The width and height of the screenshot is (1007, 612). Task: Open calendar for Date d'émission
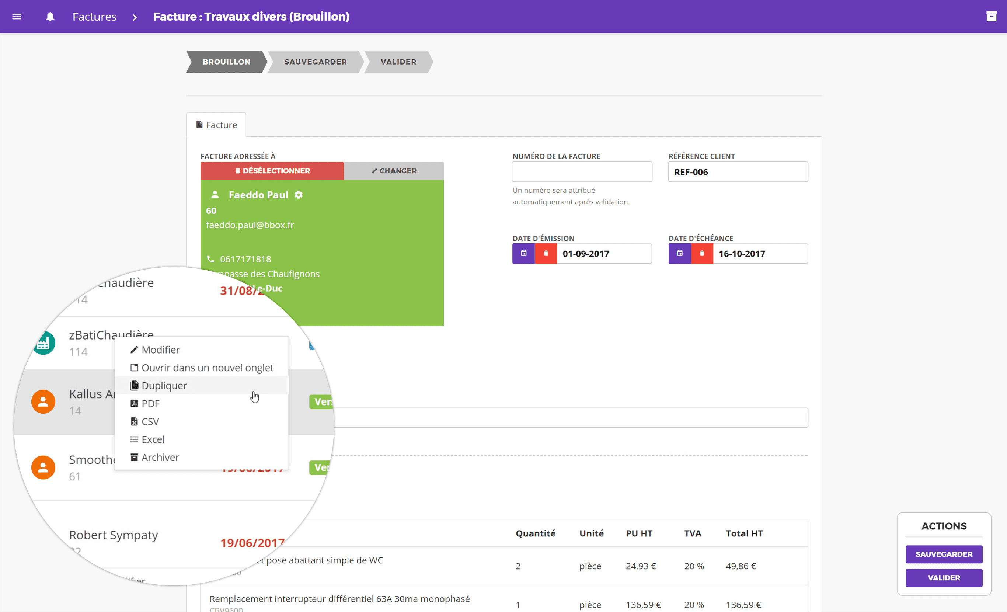coord(523,254)
